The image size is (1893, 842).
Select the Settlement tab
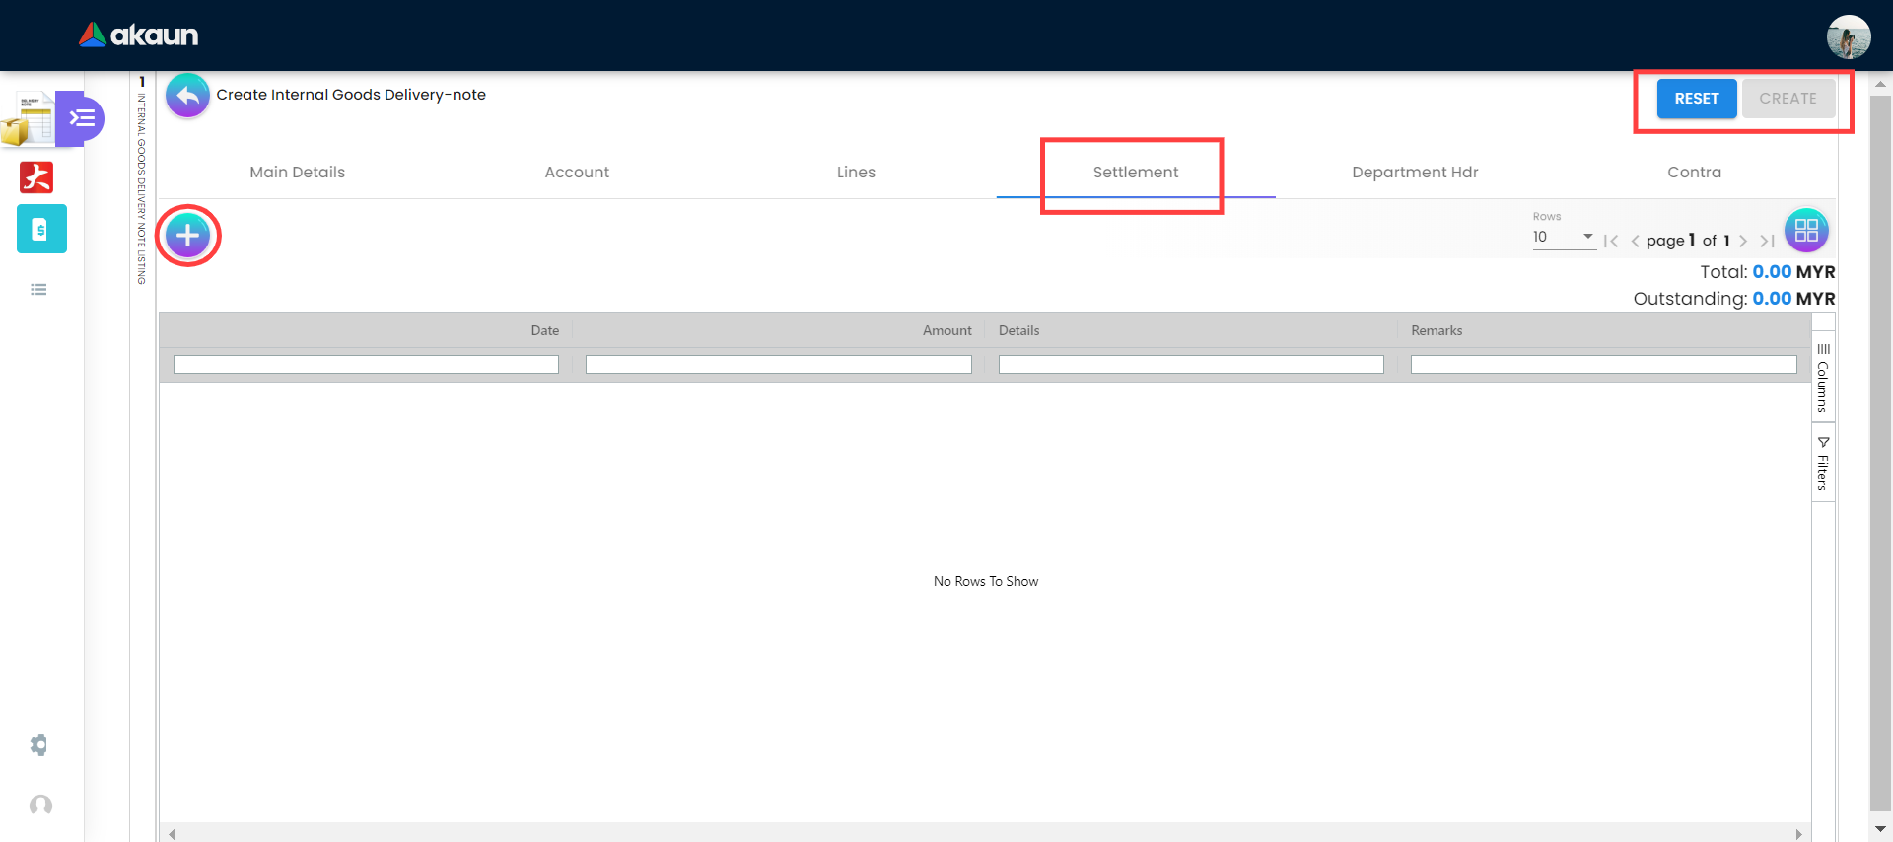point(1136,172)
